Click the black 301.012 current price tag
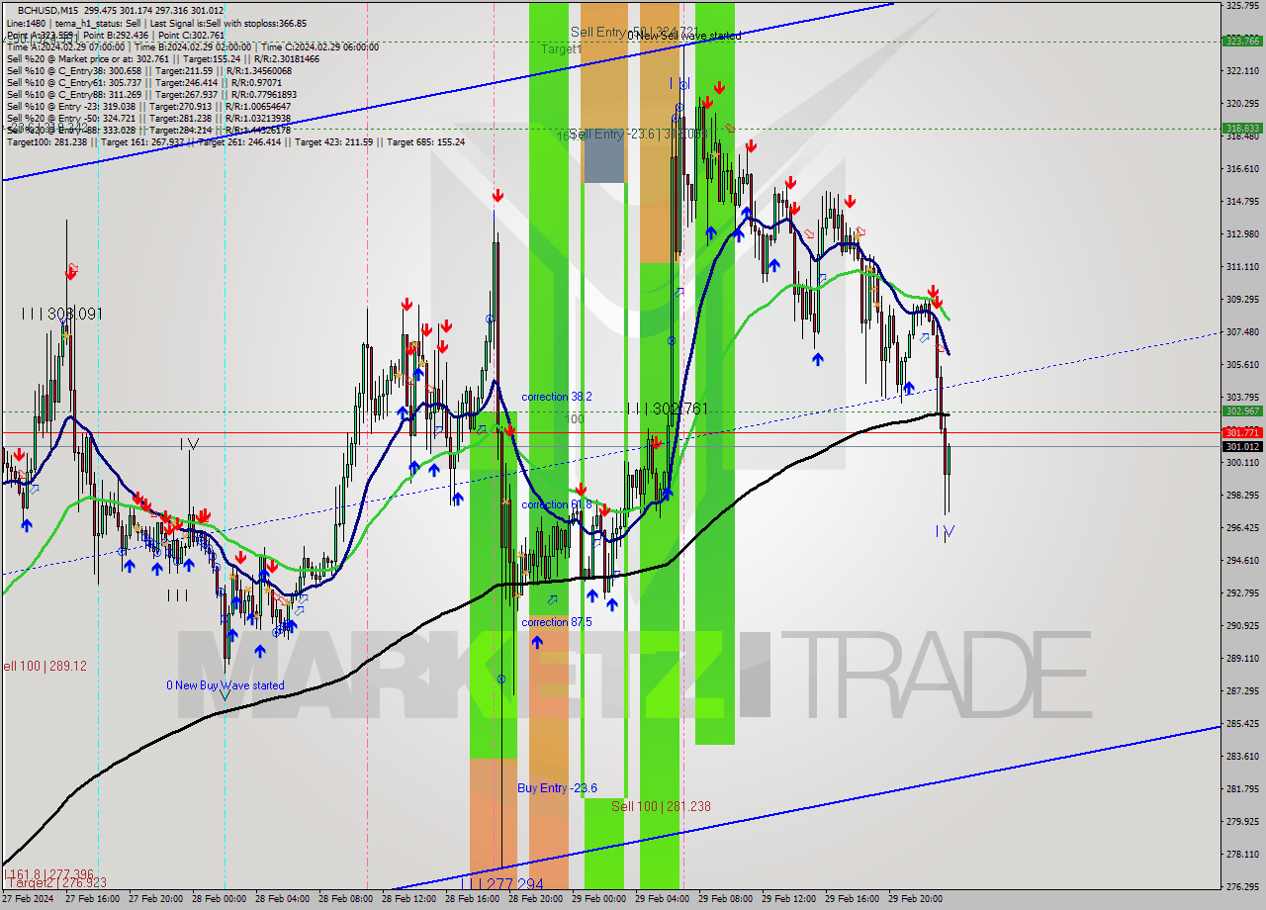 [1242, 446]
